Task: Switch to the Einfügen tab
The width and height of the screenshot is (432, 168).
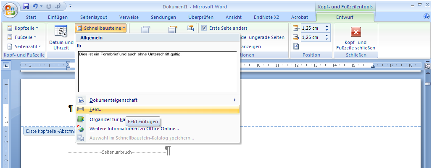Action: tap(58, 17)
